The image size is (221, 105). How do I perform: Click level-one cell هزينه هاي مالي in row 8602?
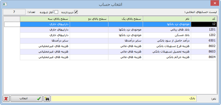pos(126,46)
